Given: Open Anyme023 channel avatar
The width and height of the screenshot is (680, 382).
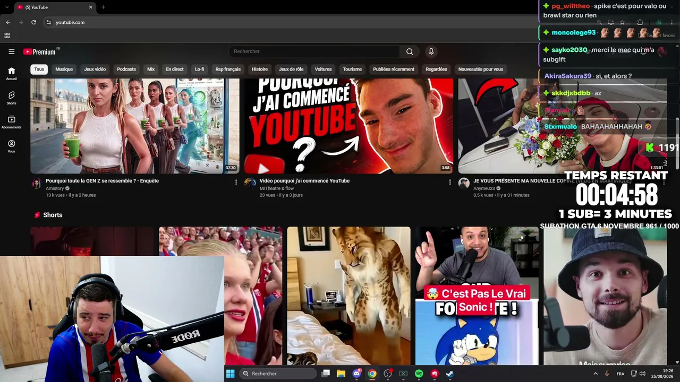Looking at the screenshot, I should pyautogui.click(x=464, y=183).
